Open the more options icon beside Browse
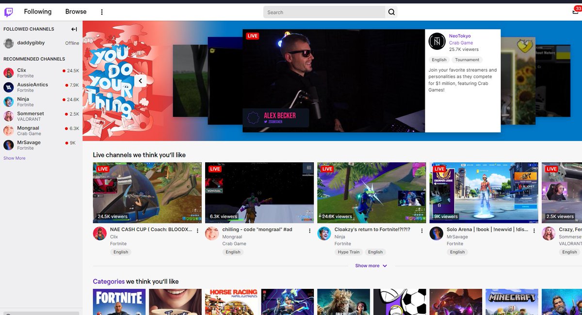Image resolution: width=582 pixels, height=315 pixels. click(x=101, y=11)
